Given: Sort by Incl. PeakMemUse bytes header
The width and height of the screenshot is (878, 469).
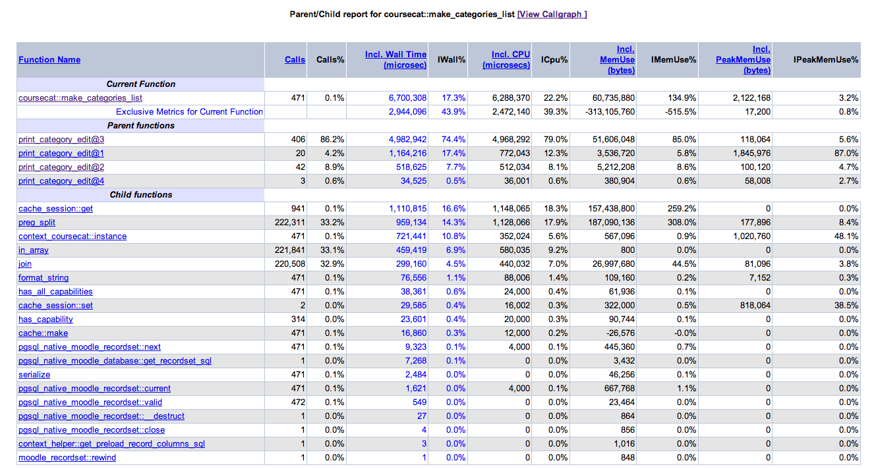Looking at the screenshot, I should [x=743, y=59].
